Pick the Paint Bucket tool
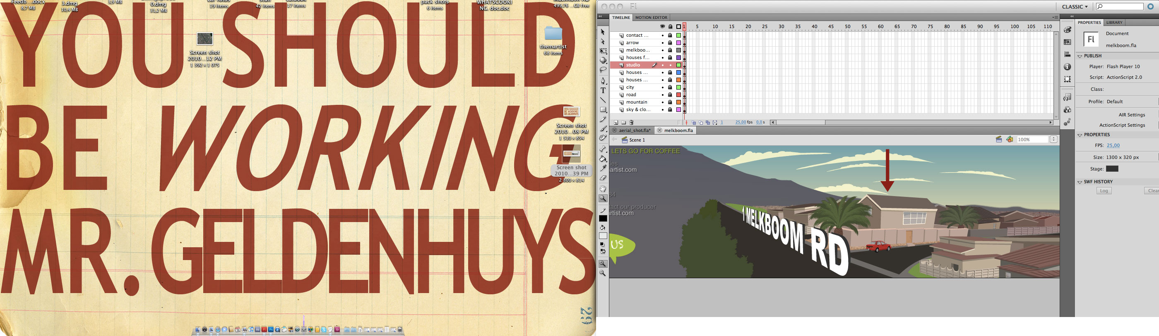The width and height of the screenshot is (1159, 336). coord(603,159)
